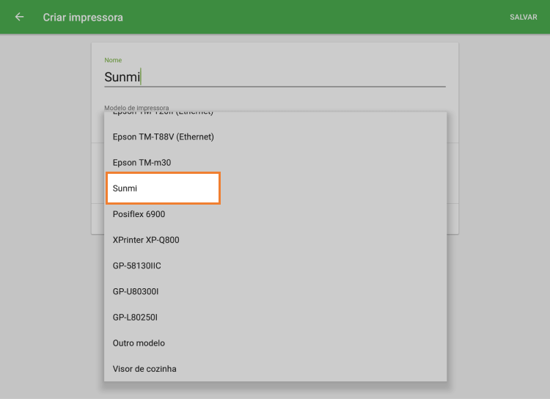The image size is (550, 399).
Task: Choose Visor de cozinha entry
Action: 144,368
